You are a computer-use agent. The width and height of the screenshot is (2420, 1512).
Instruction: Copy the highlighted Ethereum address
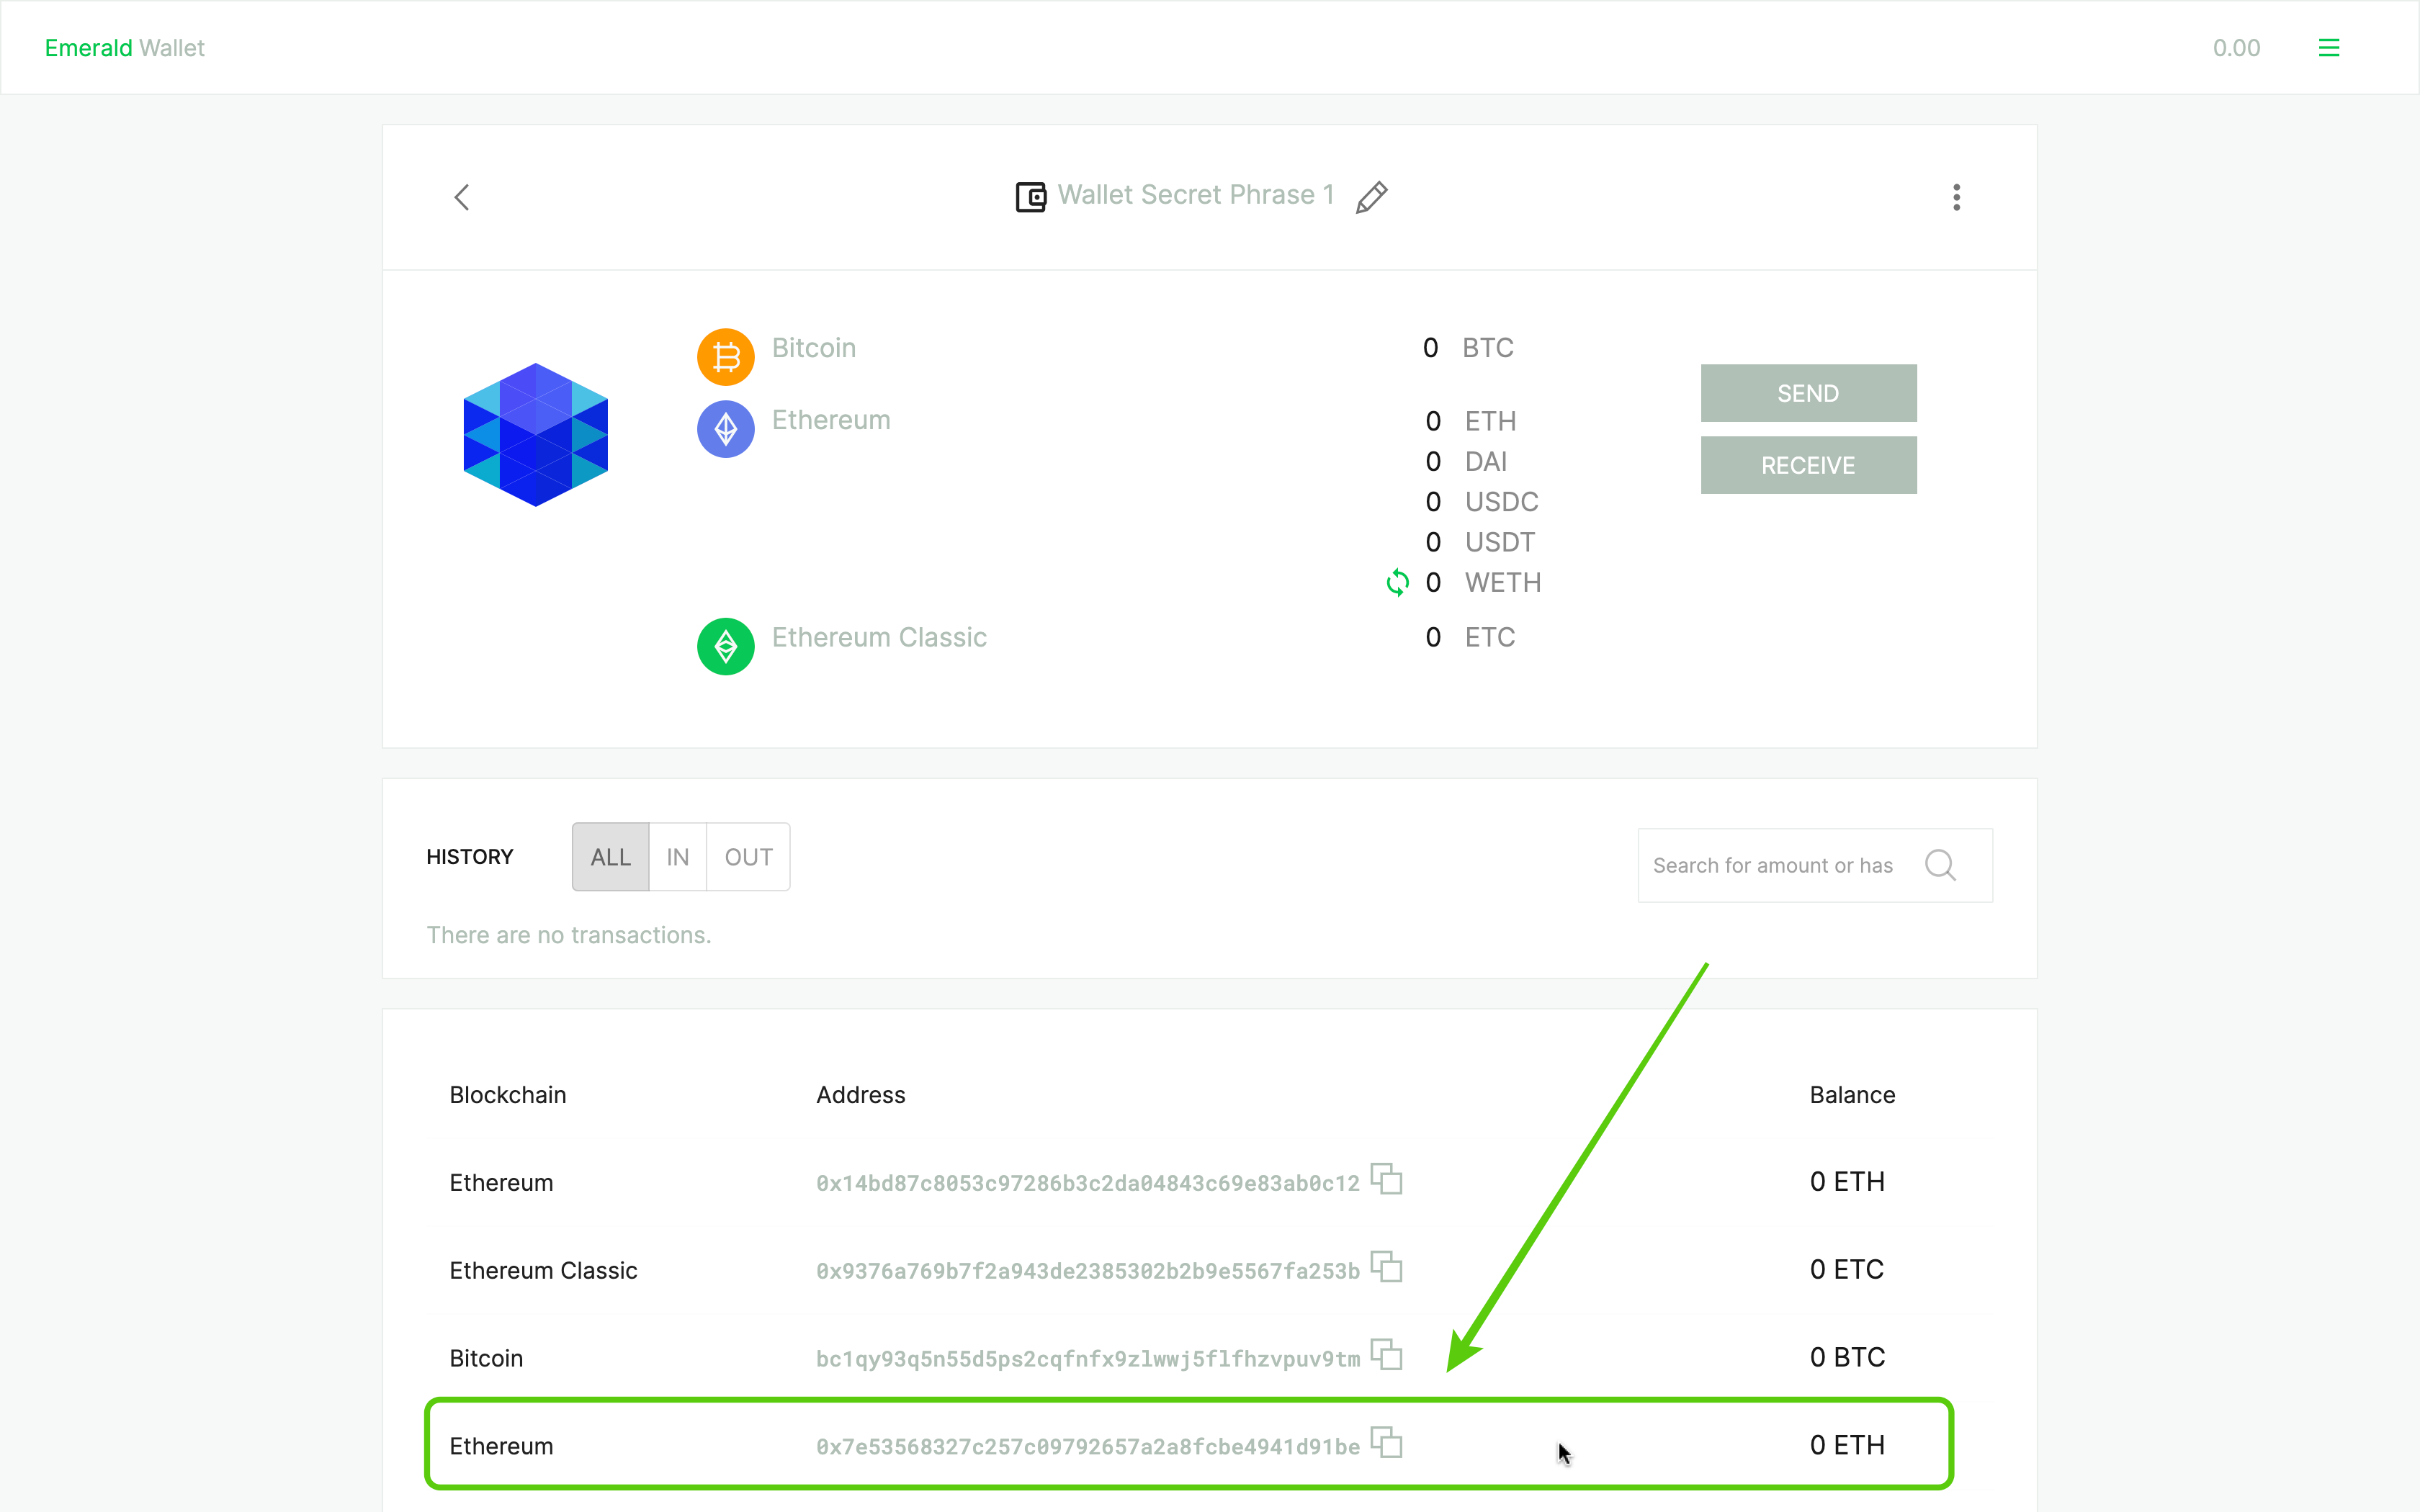[x=1385, y=1444]
